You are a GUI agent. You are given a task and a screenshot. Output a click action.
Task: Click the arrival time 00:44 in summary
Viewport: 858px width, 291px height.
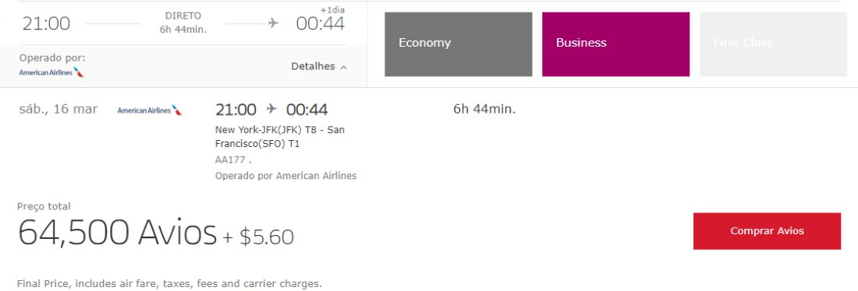(x=320, y=23)
